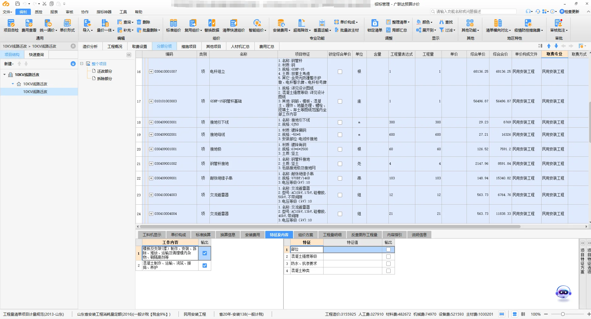Image resolution: width=591 pixels, height=319 pixels.
Task: Click the 批量改主材 batch material icon
Action: pyautogui.click(x=347, y=30)
